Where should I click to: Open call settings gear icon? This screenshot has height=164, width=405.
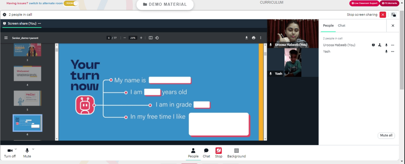[4, 15]
